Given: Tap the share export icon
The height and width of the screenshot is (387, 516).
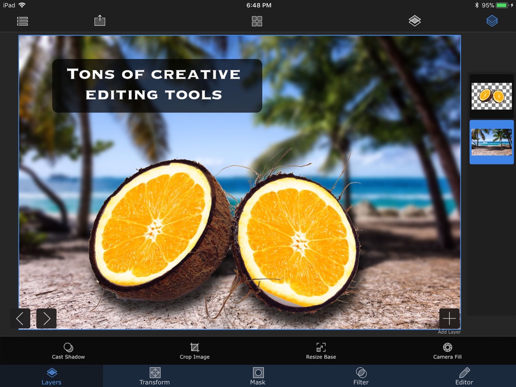Looking at the screenshot, I should point(100,21).
